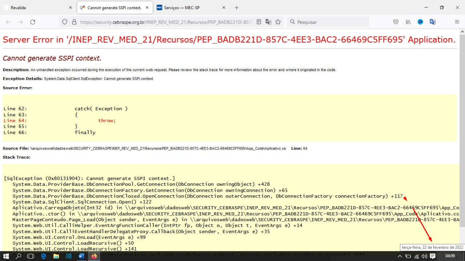Switch to the Serviços — MEC-SP tab
The height and width of the screenshot is (261, 465).
(187, 8)
